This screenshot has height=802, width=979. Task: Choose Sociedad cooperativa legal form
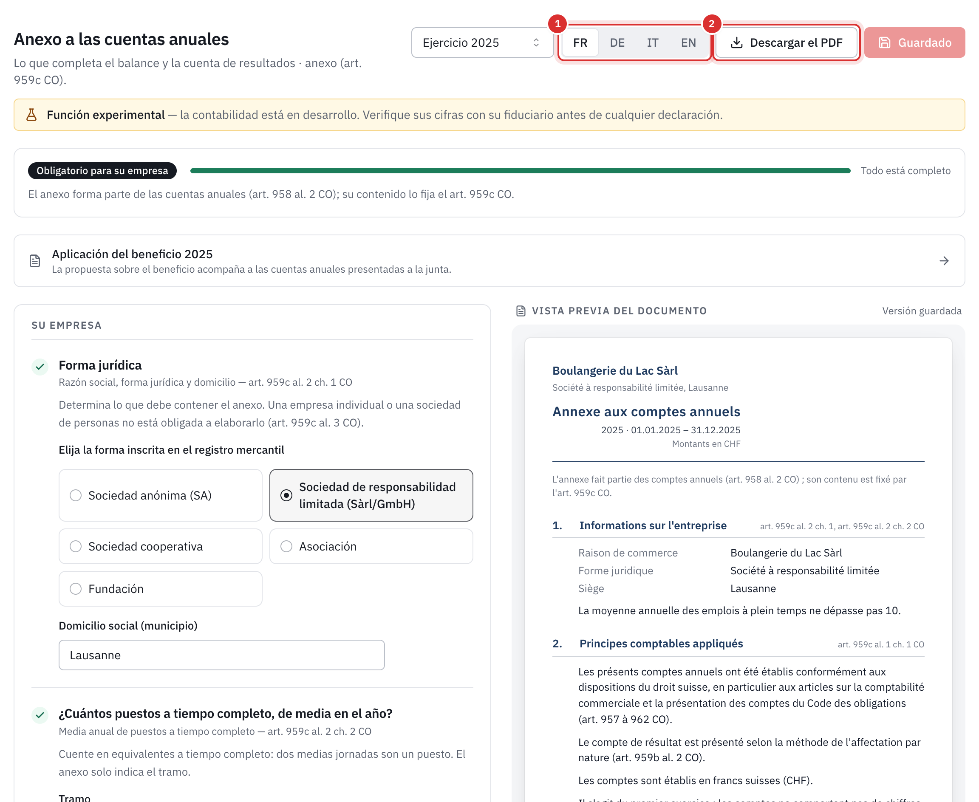pos(160,546)
